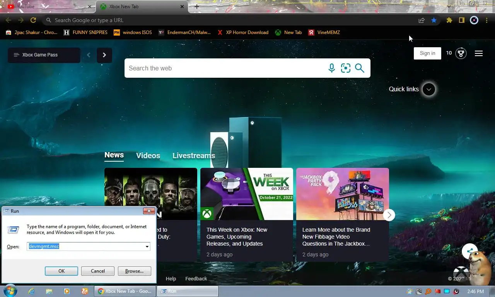This screenshot has height=297, width=495.
Task: Open the windows ISOS bookmark
Action: coord(133,32)
